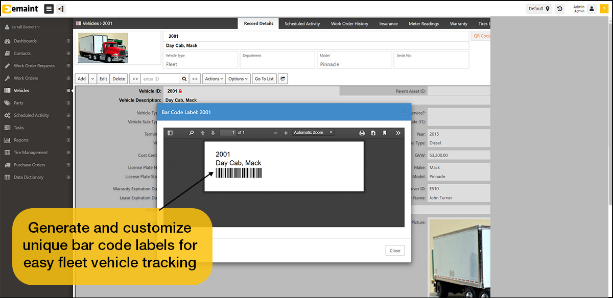Open the Automatic Zoom dropdown
Viewport: 613px width, 298px height.
(313, 133)
